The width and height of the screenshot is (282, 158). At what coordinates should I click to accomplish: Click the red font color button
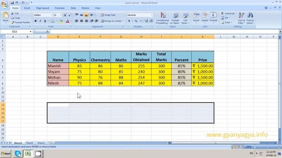67,21
